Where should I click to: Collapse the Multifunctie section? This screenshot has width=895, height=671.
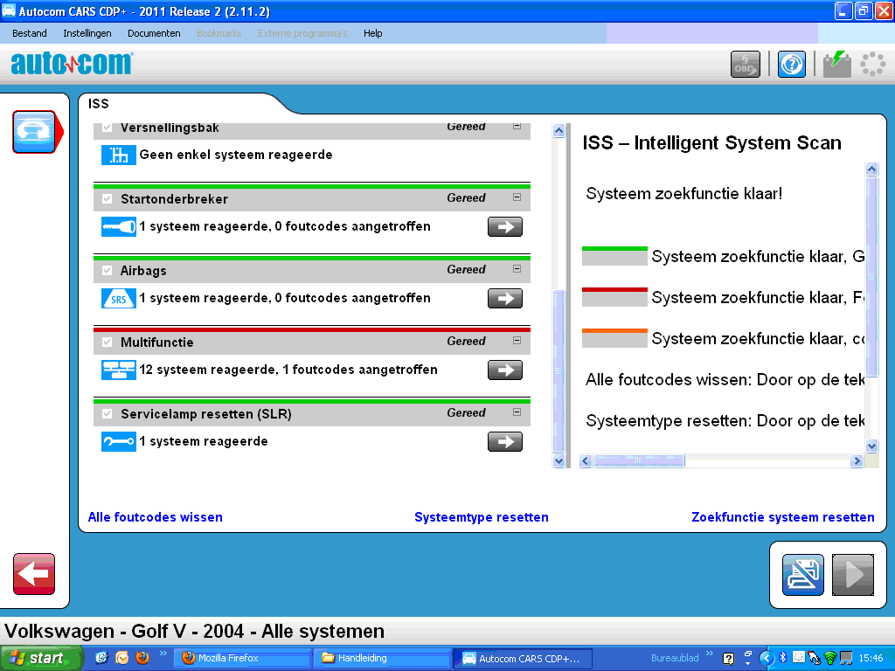pyautogui.click(x=517, y=341)
